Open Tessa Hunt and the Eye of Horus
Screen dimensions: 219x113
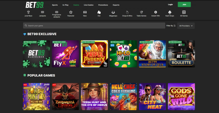tap(94, 97)
